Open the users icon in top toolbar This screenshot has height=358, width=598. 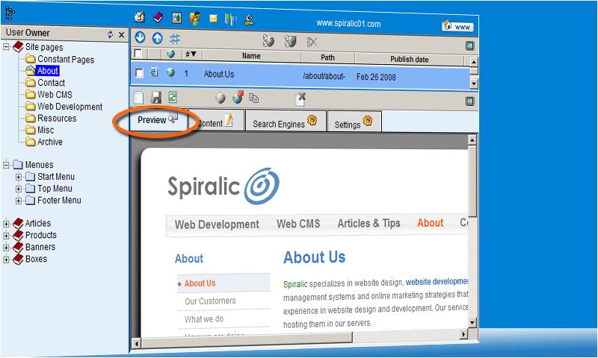[x=195, y=18]
